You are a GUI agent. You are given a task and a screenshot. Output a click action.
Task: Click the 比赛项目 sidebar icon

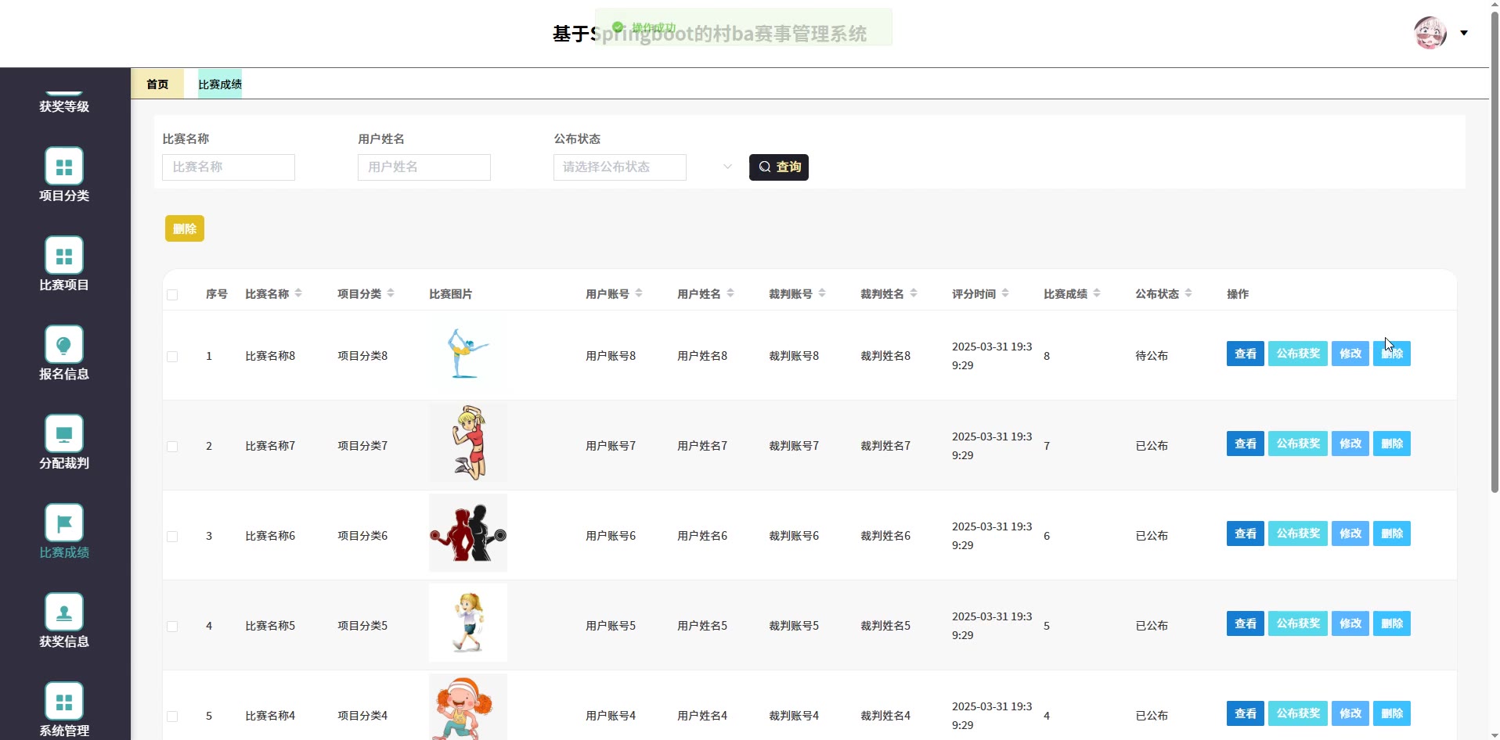click(x=64, y=256)
